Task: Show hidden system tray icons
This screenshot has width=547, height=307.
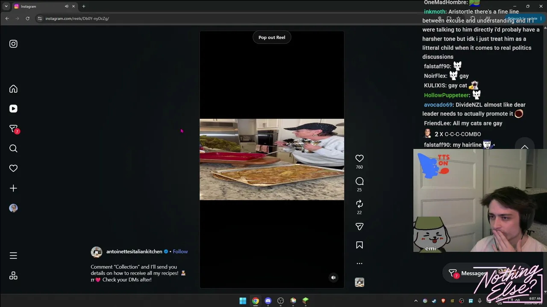Action: 416,301
